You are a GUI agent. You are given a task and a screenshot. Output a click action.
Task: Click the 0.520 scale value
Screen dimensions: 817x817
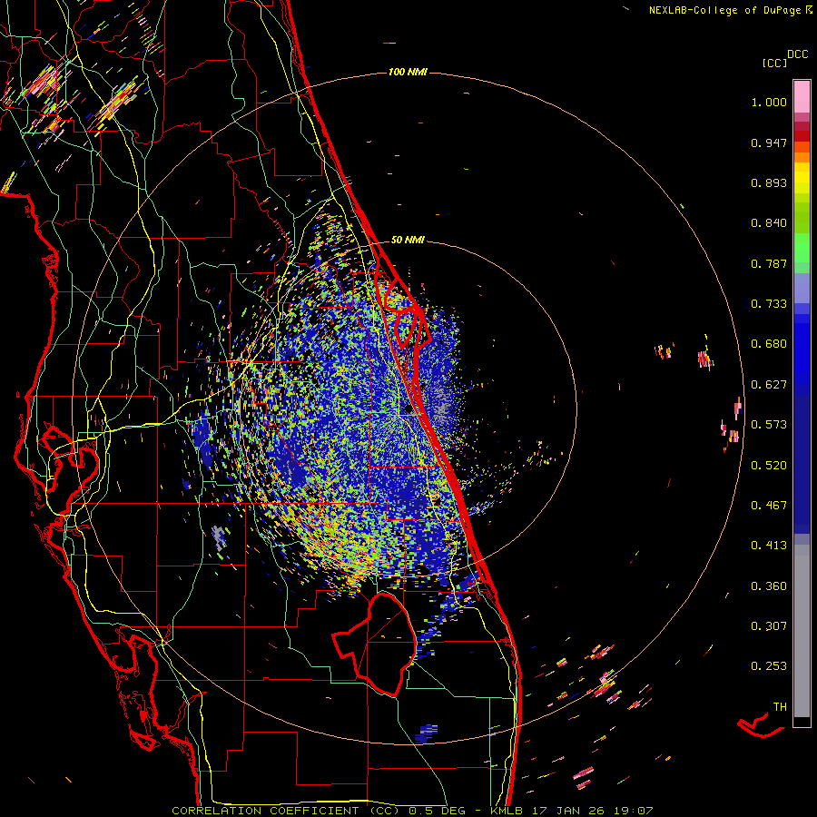click(769, 466)
